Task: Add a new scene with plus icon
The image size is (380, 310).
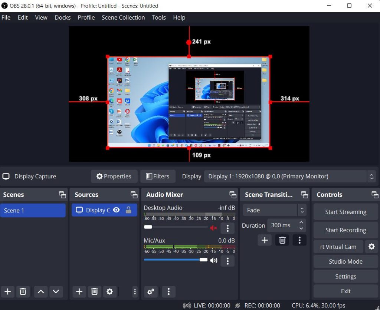Action: (8, 291)
